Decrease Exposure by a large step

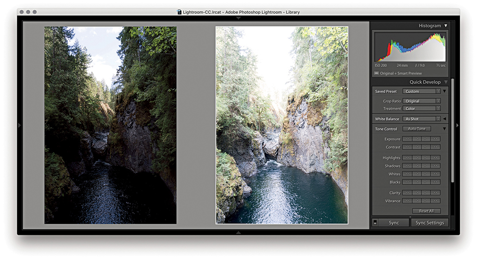click(407, 139)
